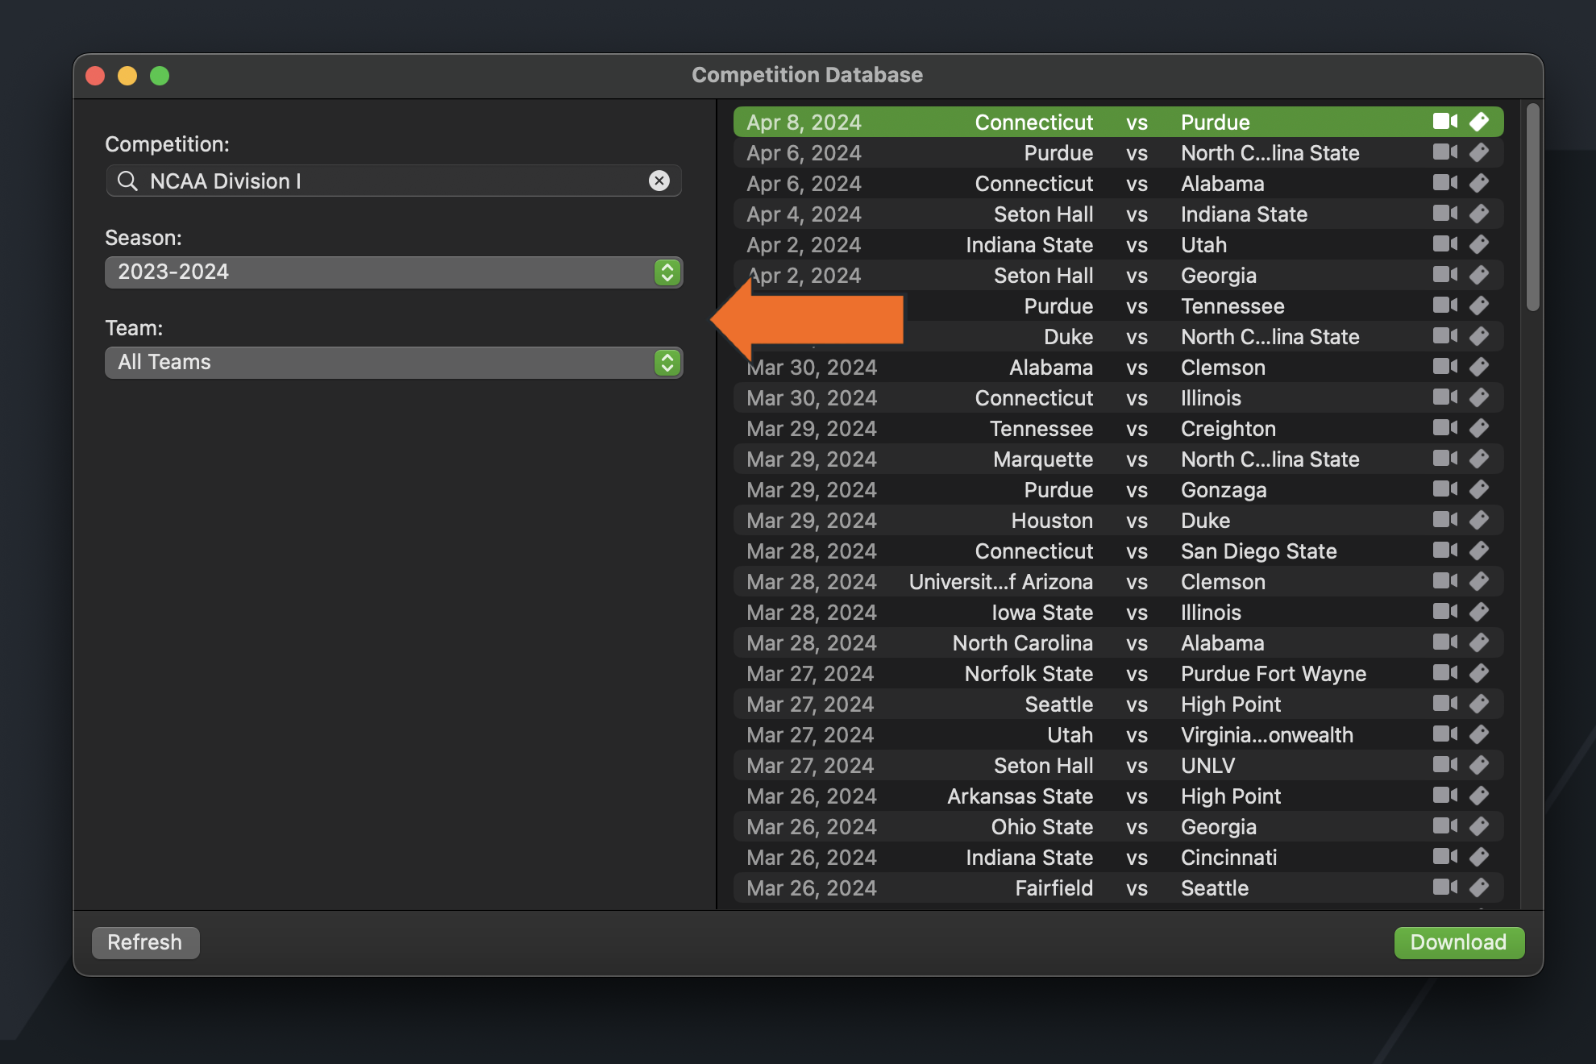Click magnifier icon in Competition search field

pyautogui.click(x=127, y=181)
